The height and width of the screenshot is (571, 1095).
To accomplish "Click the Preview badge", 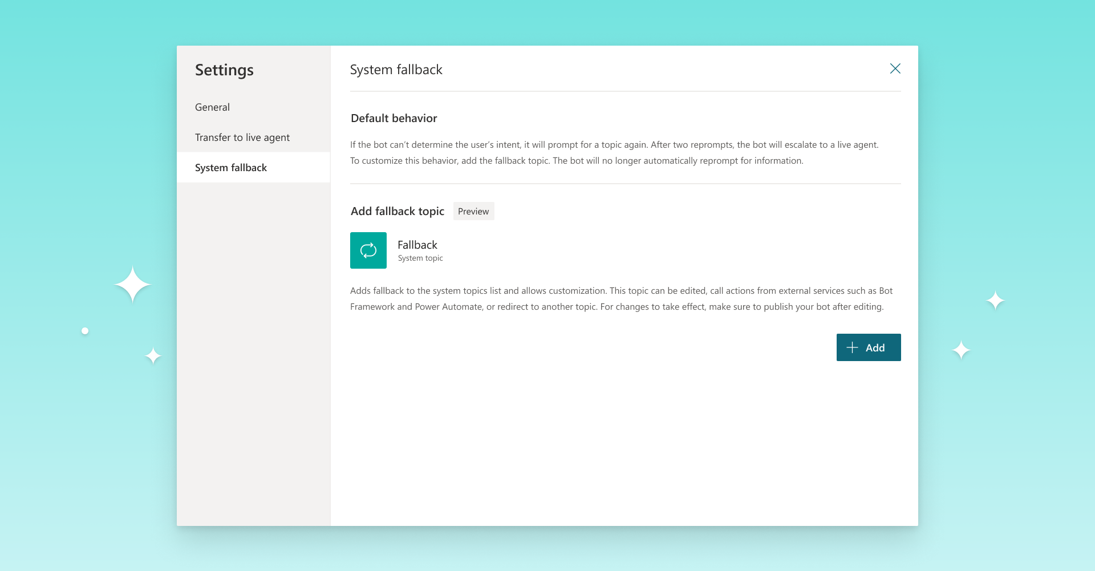I will (x=473, y=211).
